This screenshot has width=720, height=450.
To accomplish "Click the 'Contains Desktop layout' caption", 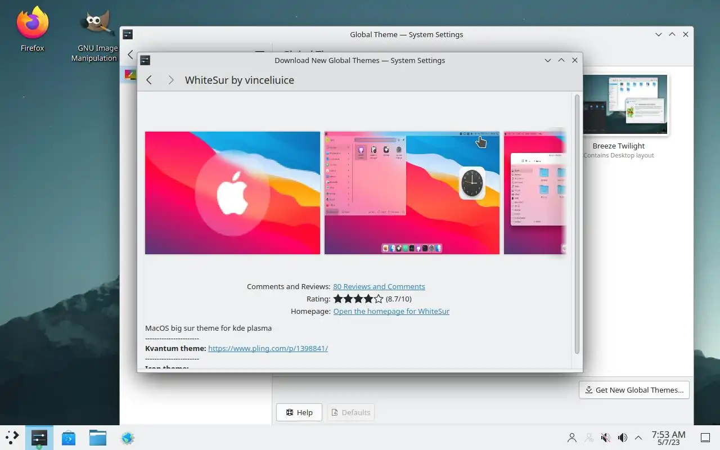I will pos(619,155).
